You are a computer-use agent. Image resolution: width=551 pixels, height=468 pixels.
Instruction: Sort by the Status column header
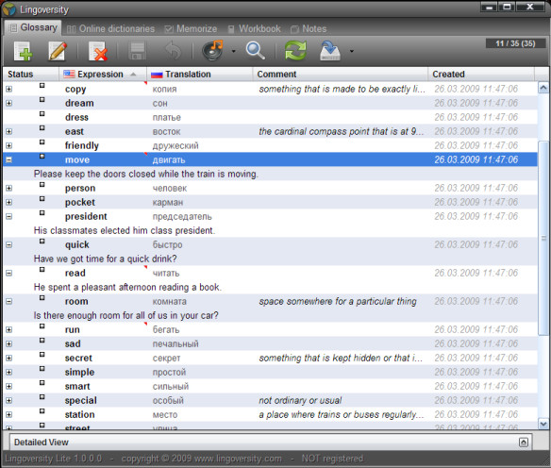click(31, 75)
